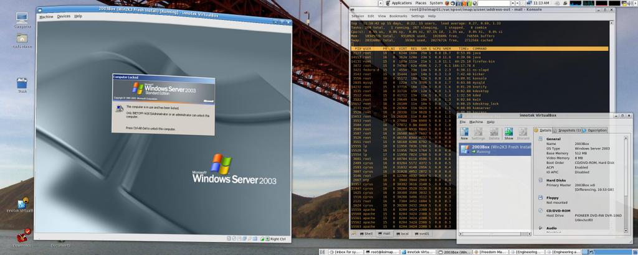
Task: Open Help menu in Konsole
Action: [x=432, y=16]
